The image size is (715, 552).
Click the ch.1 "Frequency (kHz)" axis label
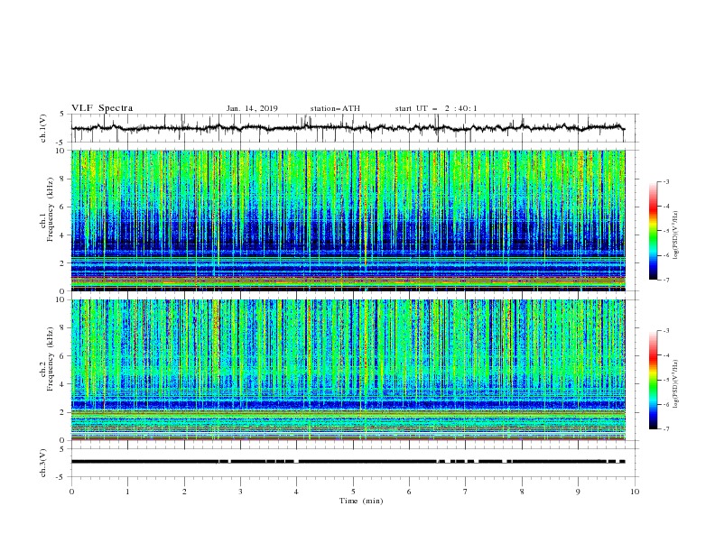(51, 210)
